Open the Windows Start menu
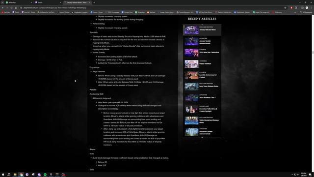314x177 pixels. point(3,175)
